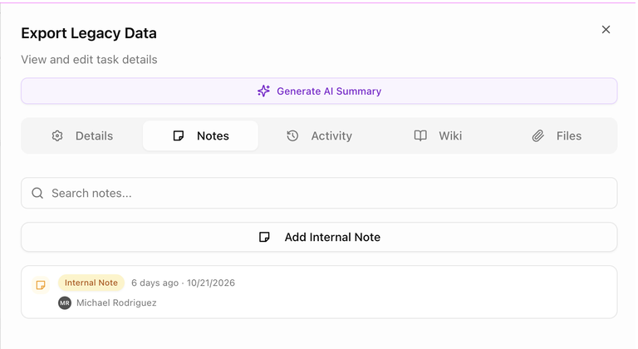
Task: Click the magnifier icon in the search field
Action: 37,193
